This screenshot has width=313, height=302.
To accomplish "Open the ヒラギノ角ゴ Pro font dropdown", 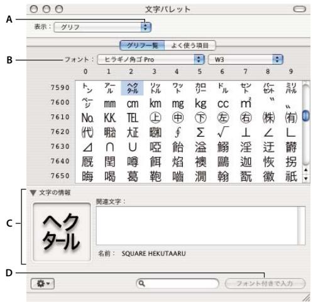I will click(x=151, y=60).
